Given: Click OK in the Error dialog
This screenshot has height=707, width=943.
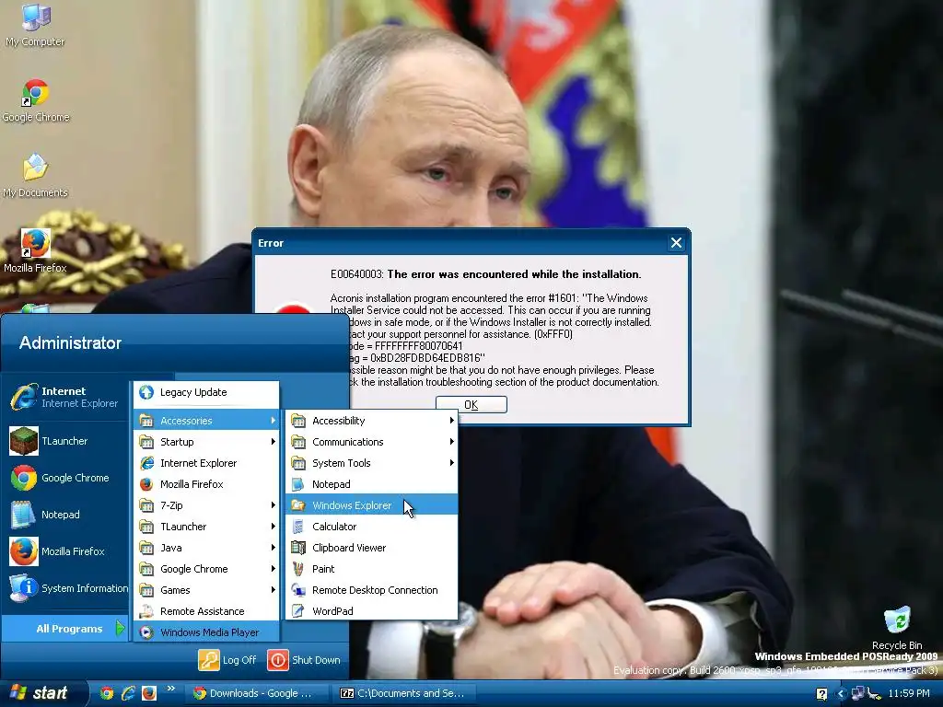Looking at the screenshot, I should [x=471, y=405].
